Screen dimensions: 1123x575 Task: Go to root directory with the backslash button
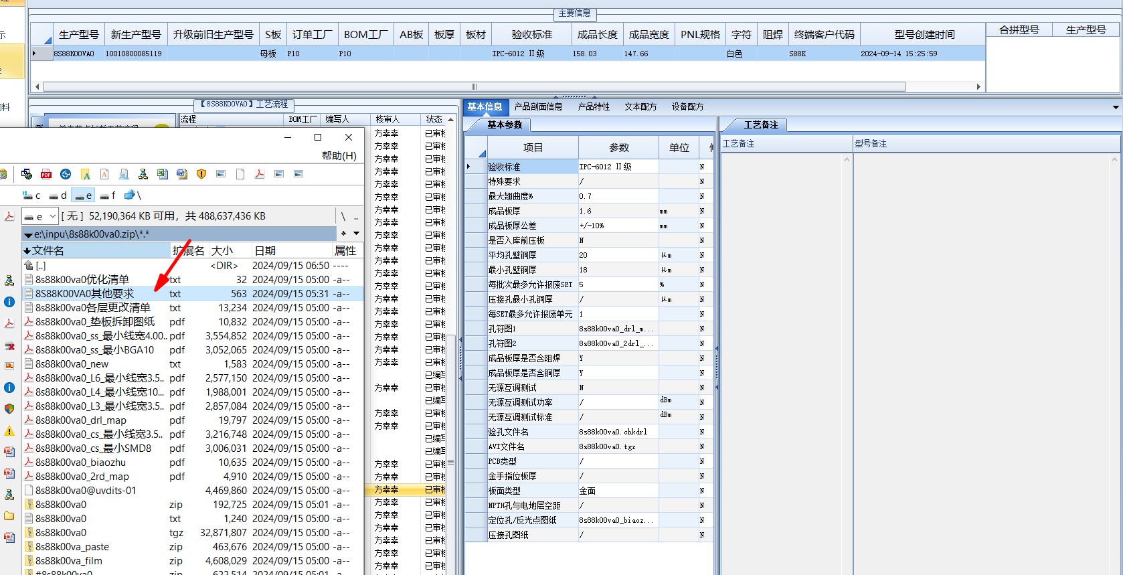click(343, 216)
